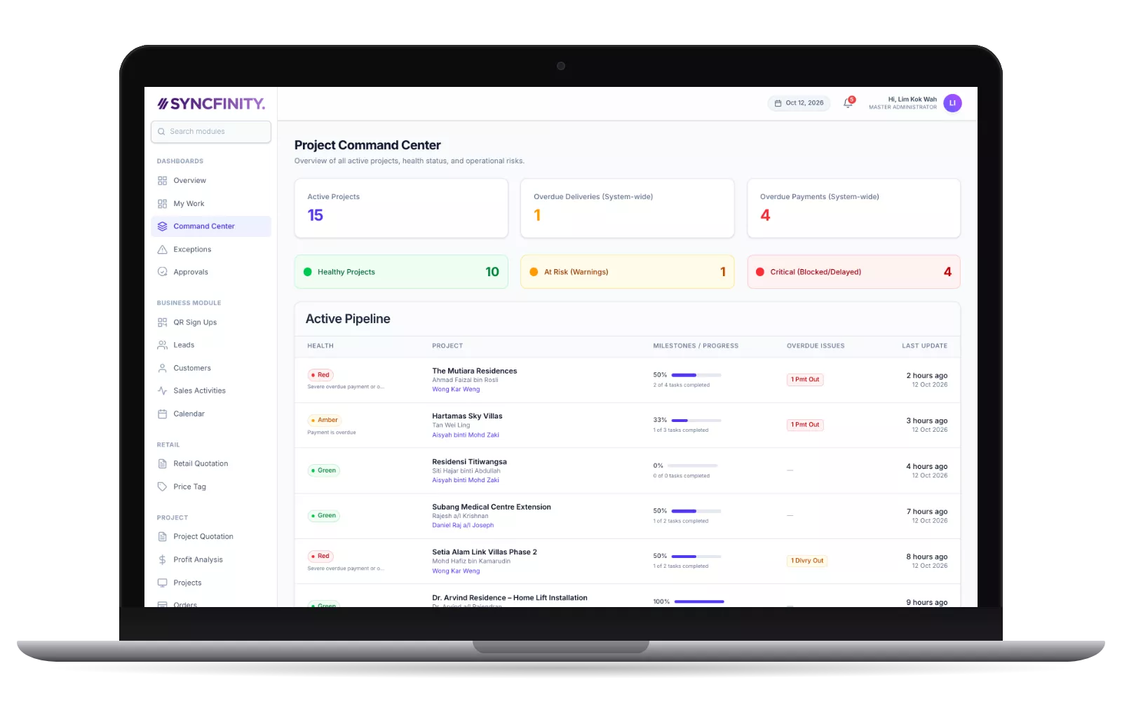This screenshot has width=1122, height=701.
Task: Click 1 Pmt Out badge for Mutiara Residences
Action: [x=805, y=380]
